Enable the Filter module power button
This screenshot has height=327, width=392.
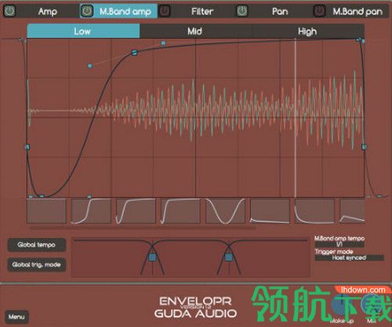165,11
